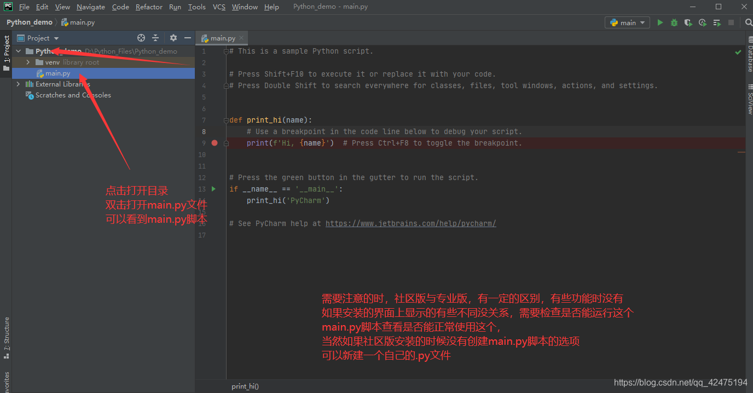Click the External Libraries bar-chart icon
The height and width of the screenshot is (393, 753).
click(x=30, y=84)
